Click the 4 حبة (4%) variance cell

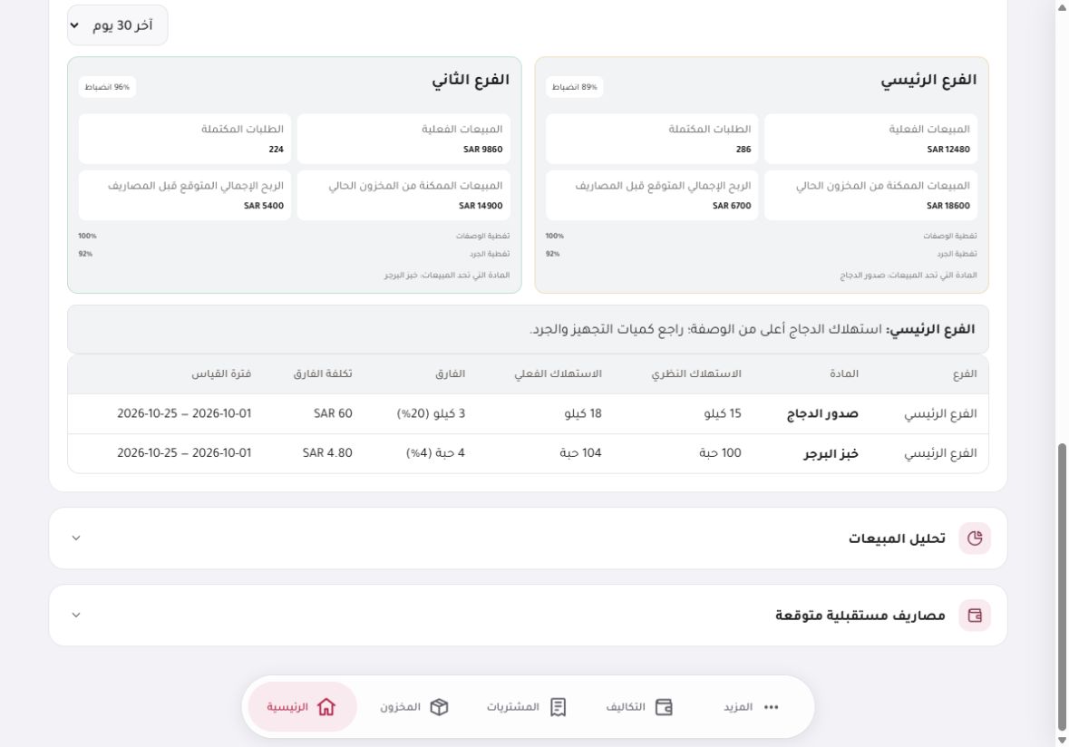pos(435,453)
